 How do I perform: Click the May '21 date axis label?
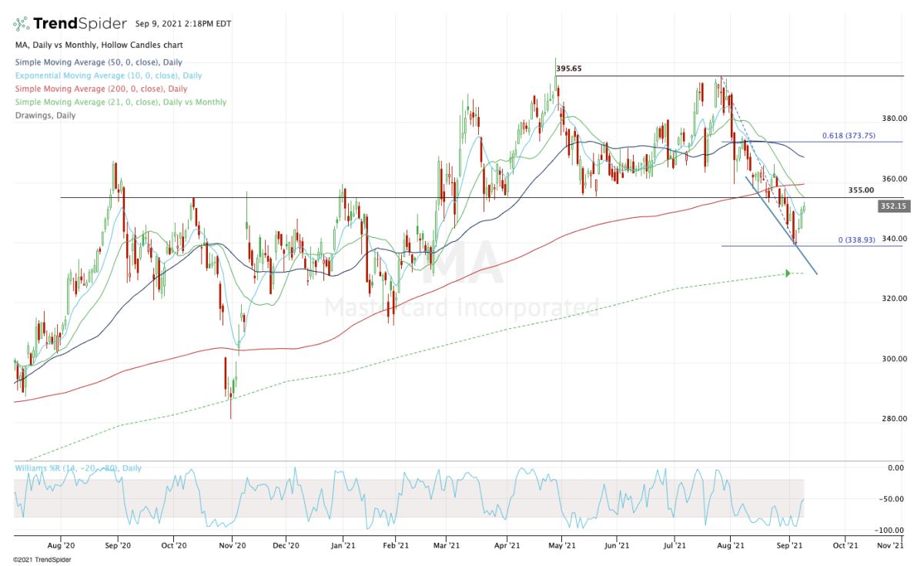coord(563,545)
